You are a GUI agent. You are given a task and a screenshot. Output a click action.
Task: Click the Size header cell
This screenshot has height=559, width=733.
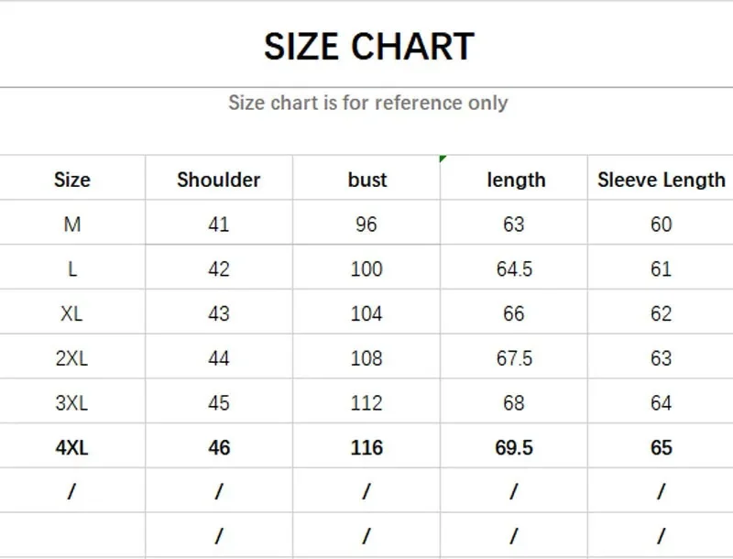(72, 180)
